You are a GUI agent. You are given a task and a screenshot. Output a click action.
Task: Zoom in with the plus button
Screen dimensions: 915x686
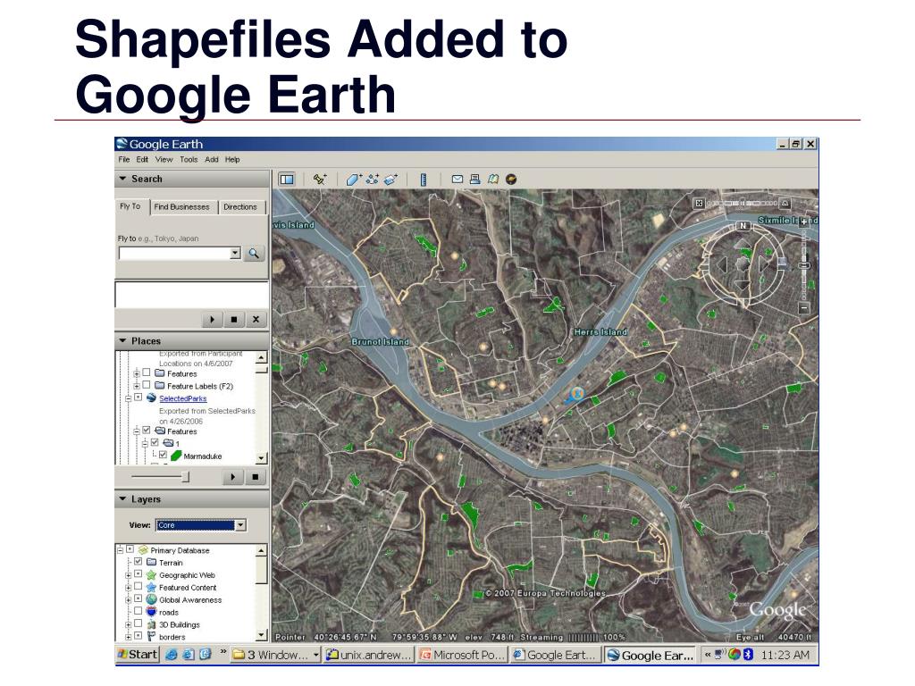pos(804,222)
